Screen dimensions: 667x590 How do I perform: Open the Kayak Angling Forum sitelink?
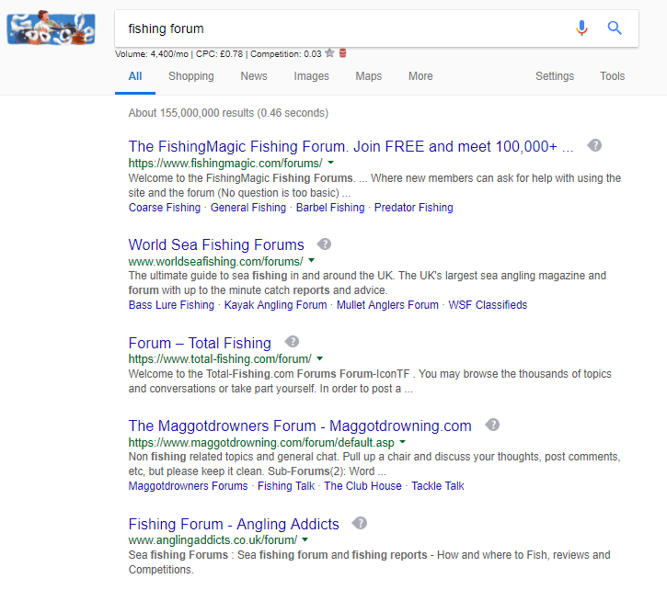(x=275, y=305)
